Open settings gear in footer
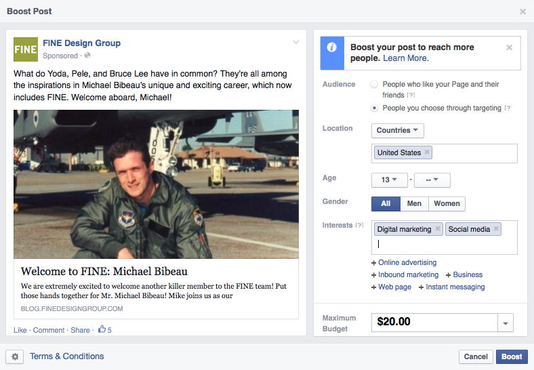The image size is (534, 370). pyautogui.click(x=15, y=356)
